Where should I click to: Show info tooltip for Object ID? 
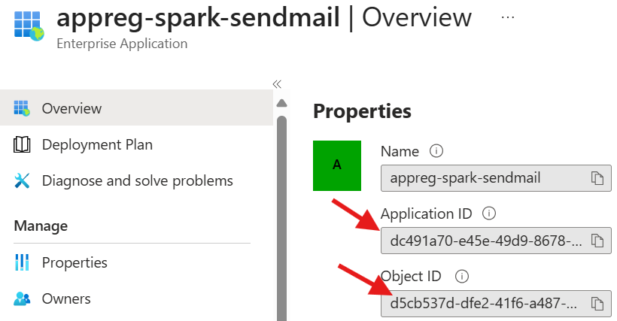point(462,276)
